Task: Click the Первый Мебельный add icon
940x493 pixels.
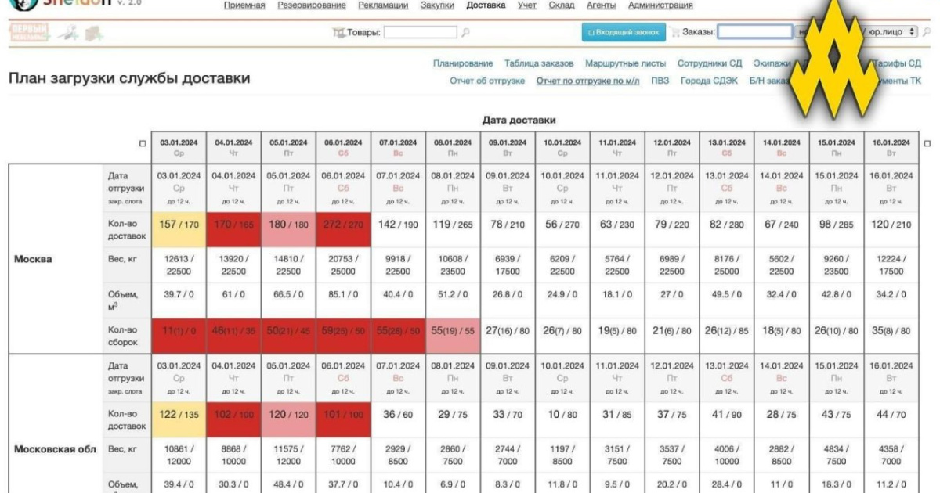Action: 29,32
